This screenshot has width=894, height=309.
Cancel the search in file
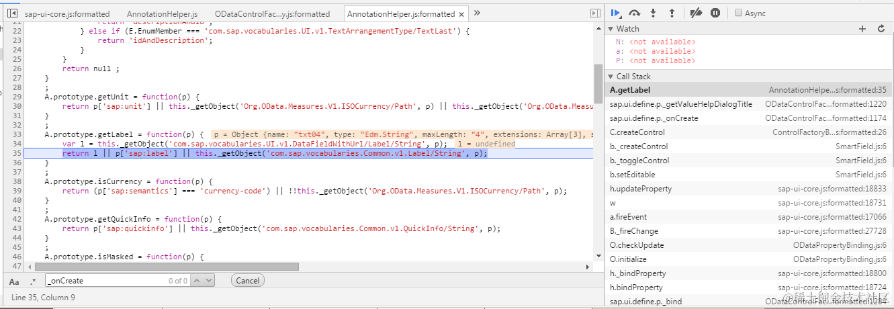point(247,281)
